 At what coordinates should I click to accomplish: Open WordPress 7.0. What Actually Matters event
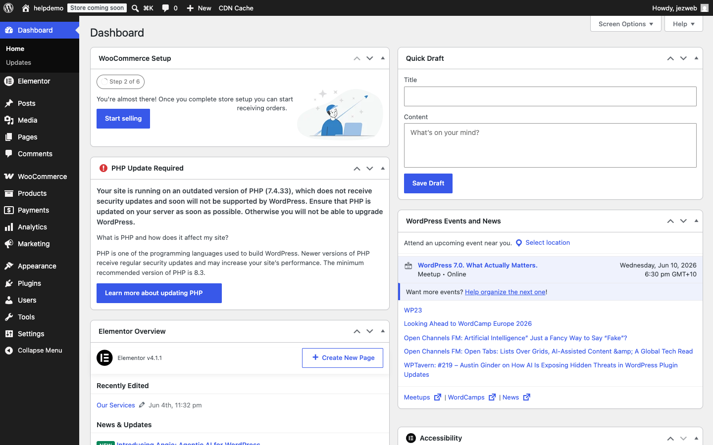(477, 266)
